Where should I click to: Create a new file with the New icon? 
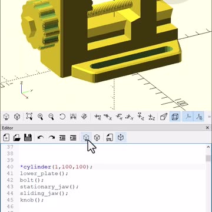[6, 138]
